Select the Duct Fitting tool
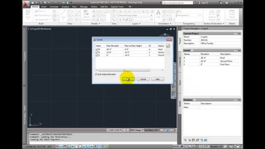 [x=43, y=15]
